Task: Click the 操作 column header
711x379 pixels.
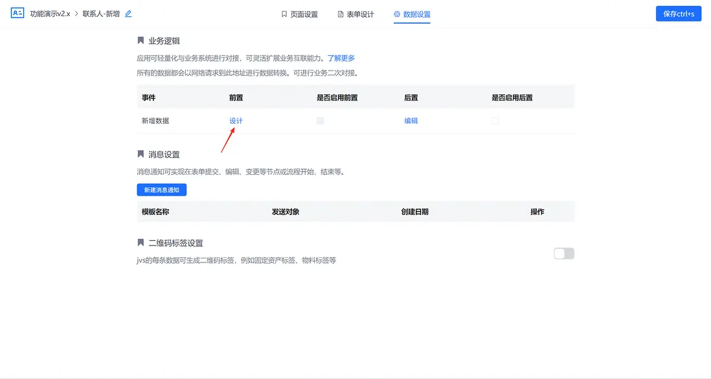Action: (537, 211)
